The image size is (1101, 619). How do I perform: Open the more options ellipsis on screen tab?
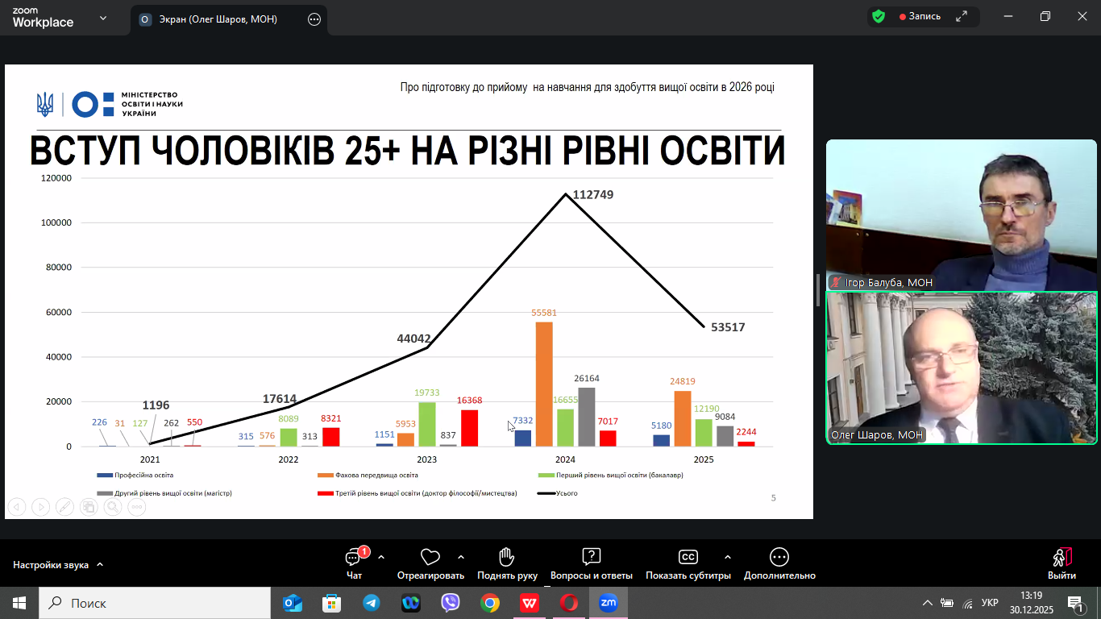coord(314,19)
